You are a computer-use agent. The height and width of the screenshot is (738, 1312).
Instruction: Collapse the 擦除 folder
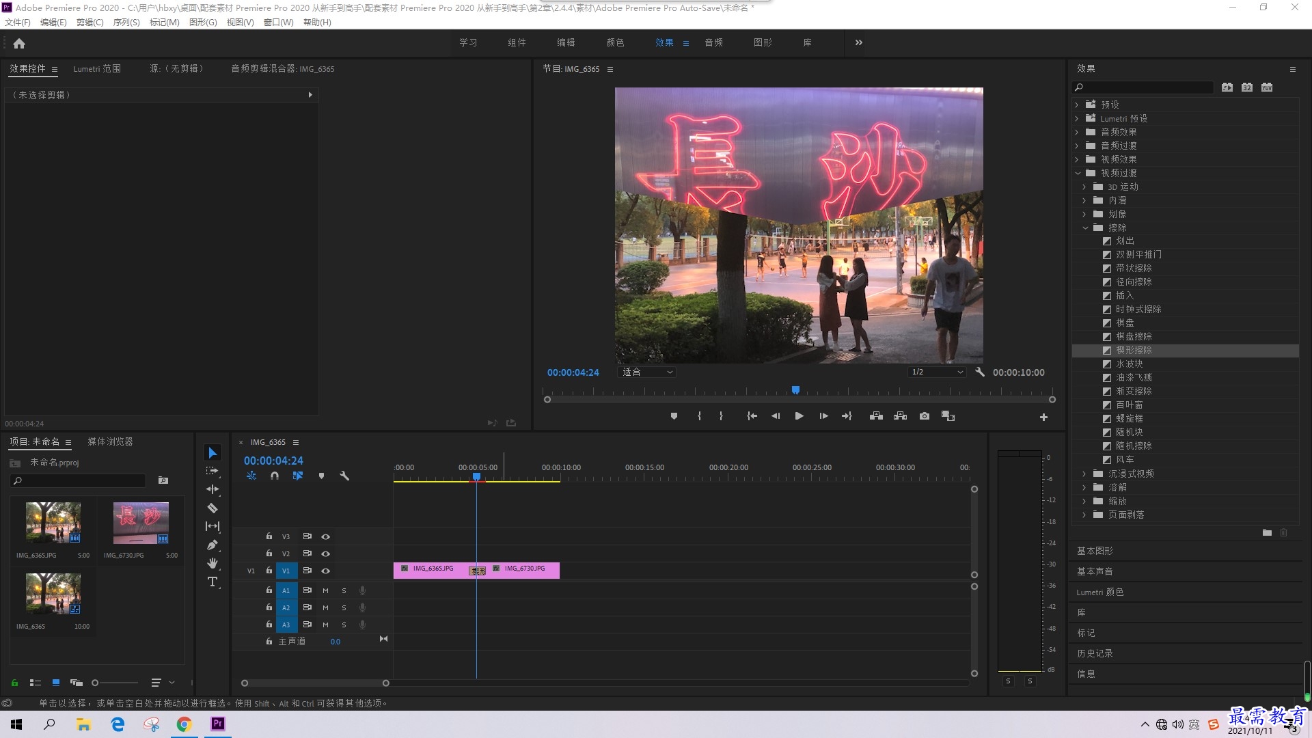point(1085,228)
